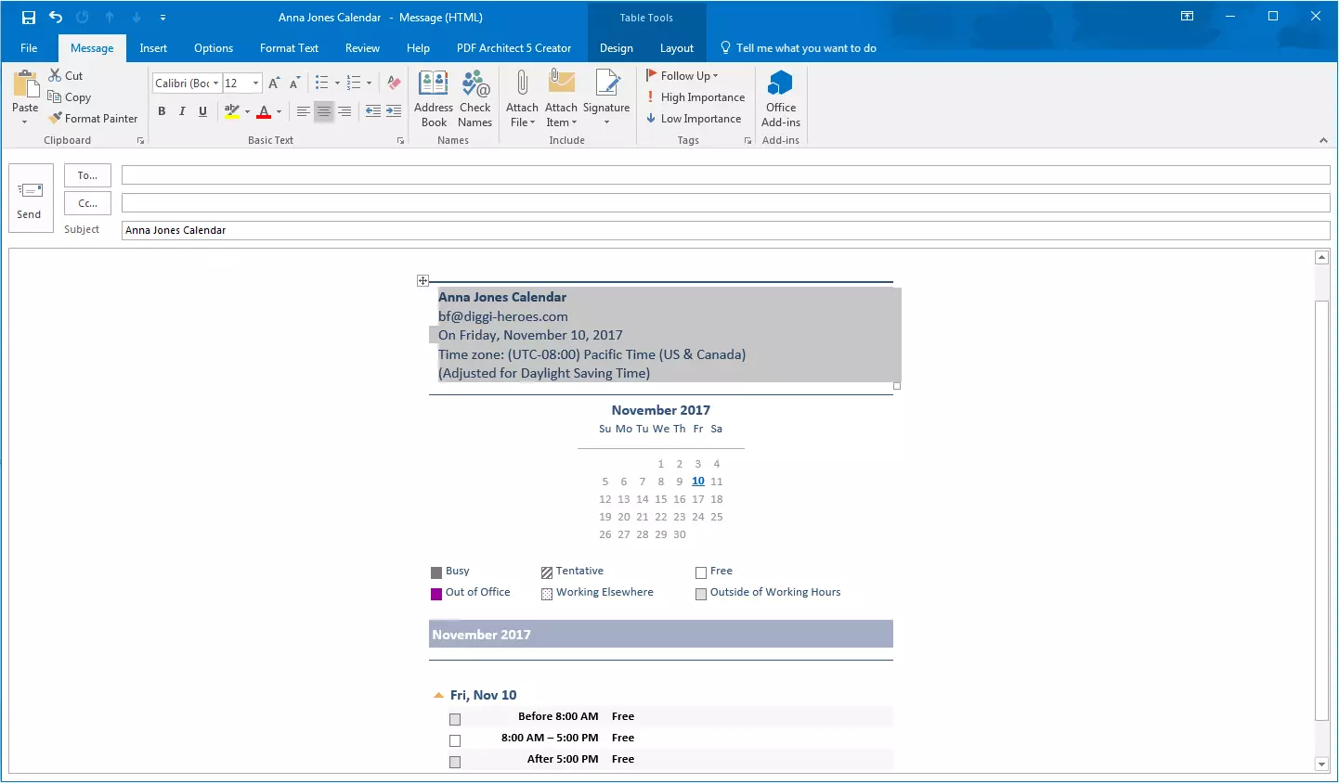Screen dimensions: 1339x784
Task: Open Table Tools Design tab
Action: (616, 48)
